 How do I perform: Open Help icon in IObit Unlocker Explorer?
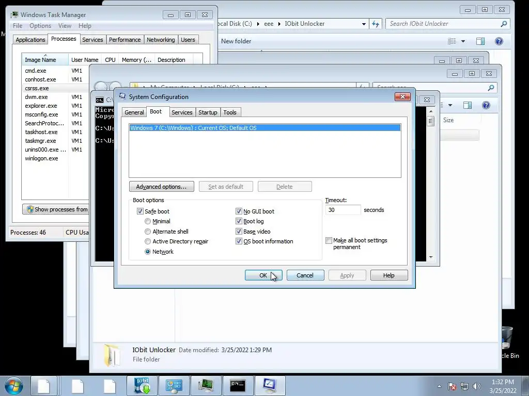point(499,41)
